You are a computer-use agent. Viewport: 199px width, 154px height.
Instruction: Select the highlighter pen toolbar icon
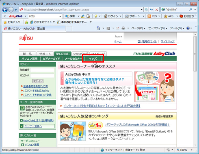click(x=83, y=16)
